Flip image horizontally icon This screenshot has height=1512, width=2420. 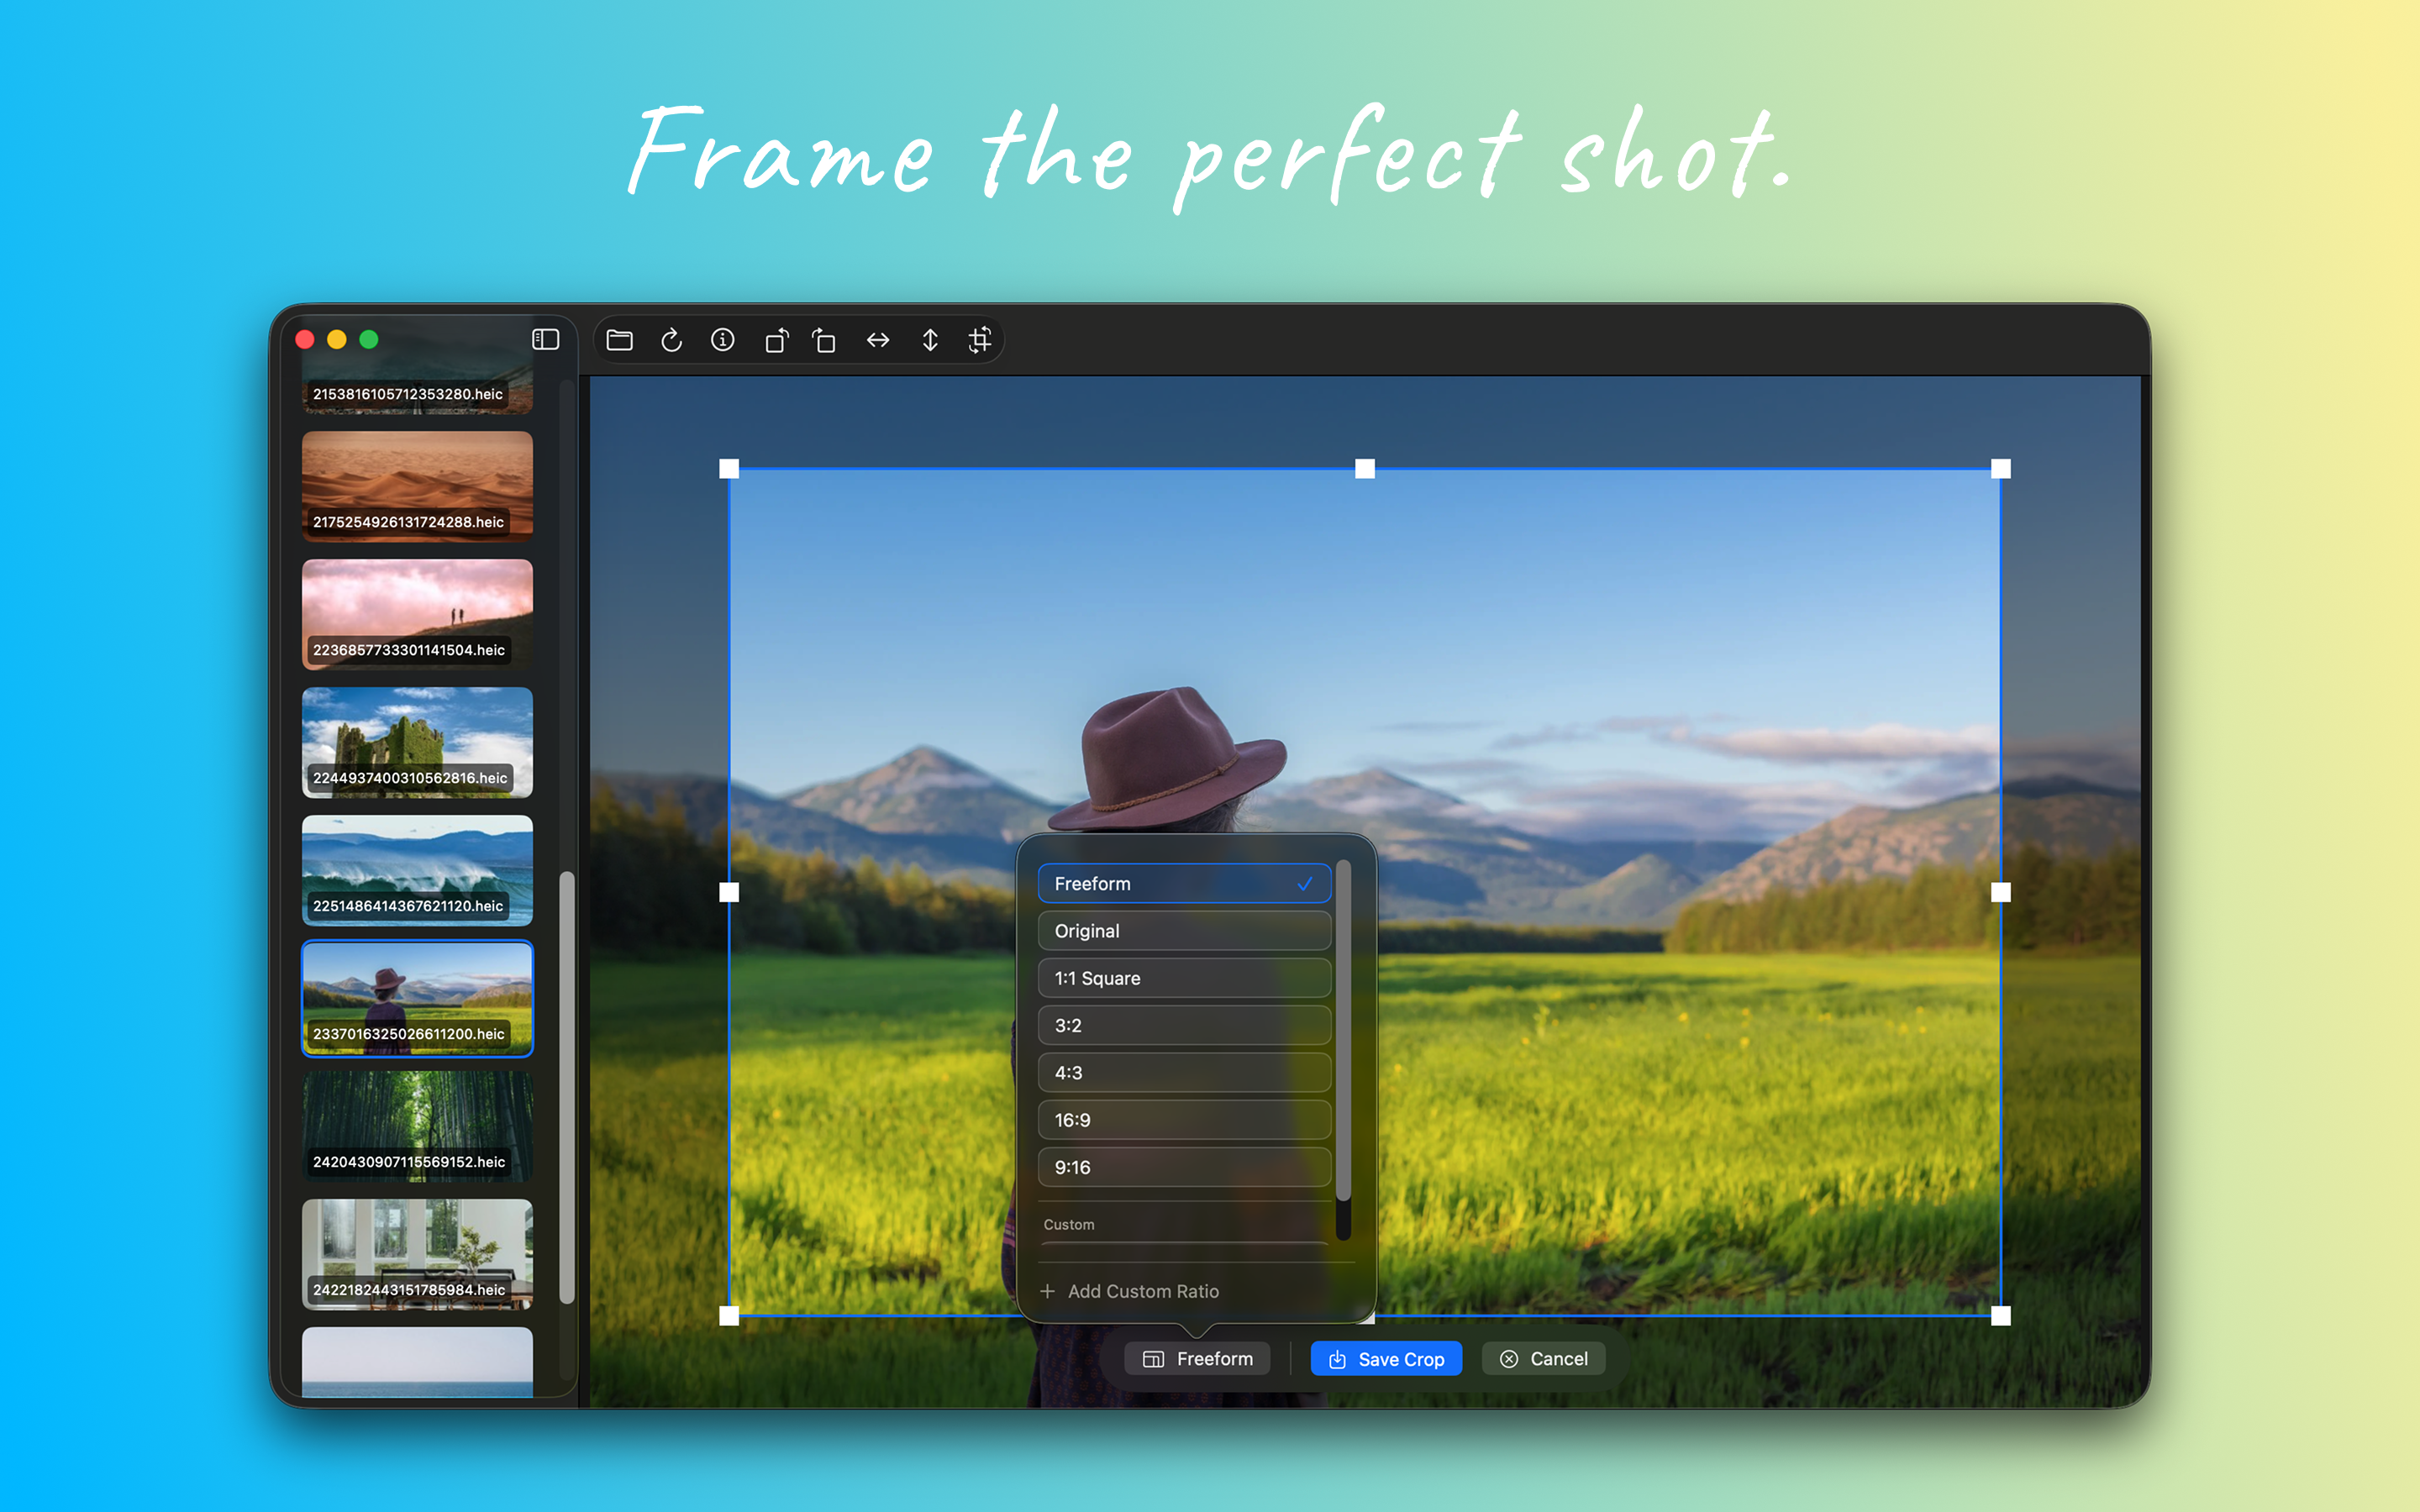(877, 340)
